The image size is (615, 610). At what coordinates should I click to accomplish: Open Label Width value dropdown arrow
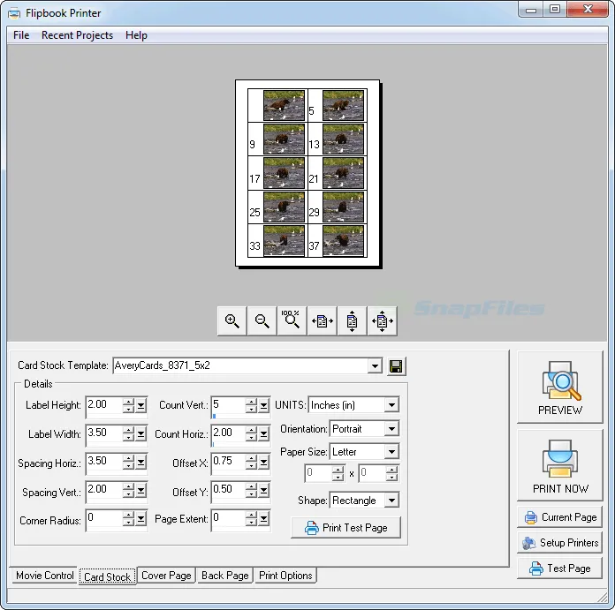click(x=140, y=434)
